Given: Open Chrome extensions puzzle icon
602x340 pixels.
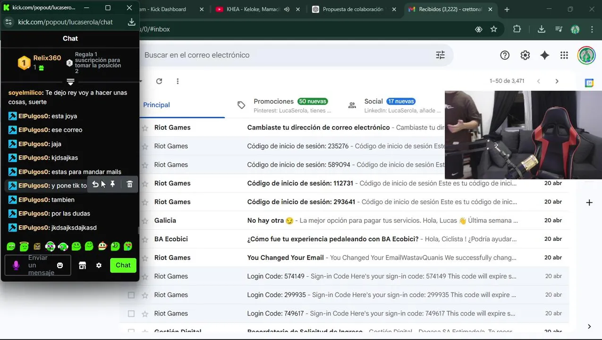Looking at the screenshot, I should pos(517,29).
